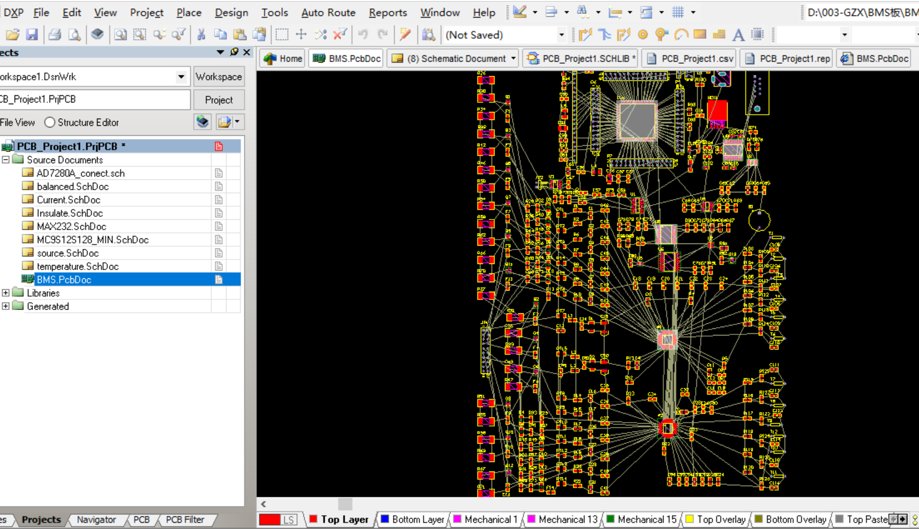Select the Bottom Layer tab

(x=412, y=520)
